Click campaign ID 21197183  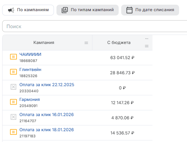click(27, 136)
